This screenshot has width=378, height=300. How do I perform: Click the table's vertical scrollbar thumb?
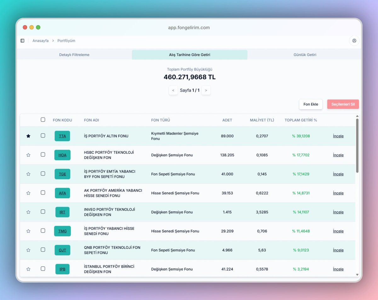(x=357, y=146)
